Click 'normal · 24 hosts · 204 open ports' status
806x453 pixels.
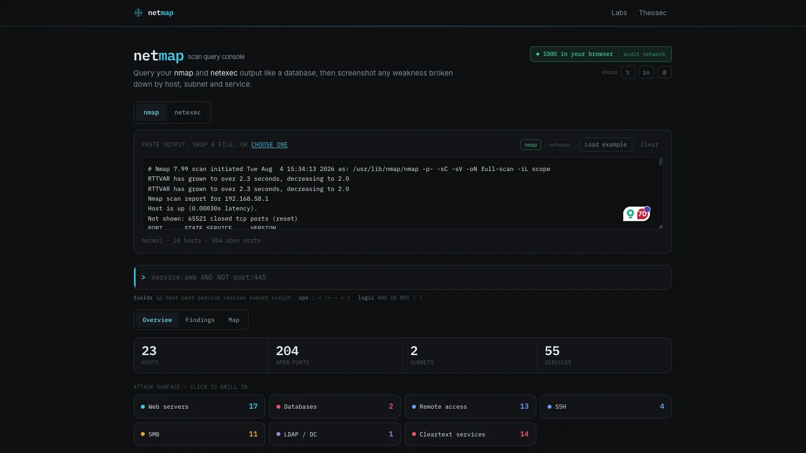coord(201,241)
